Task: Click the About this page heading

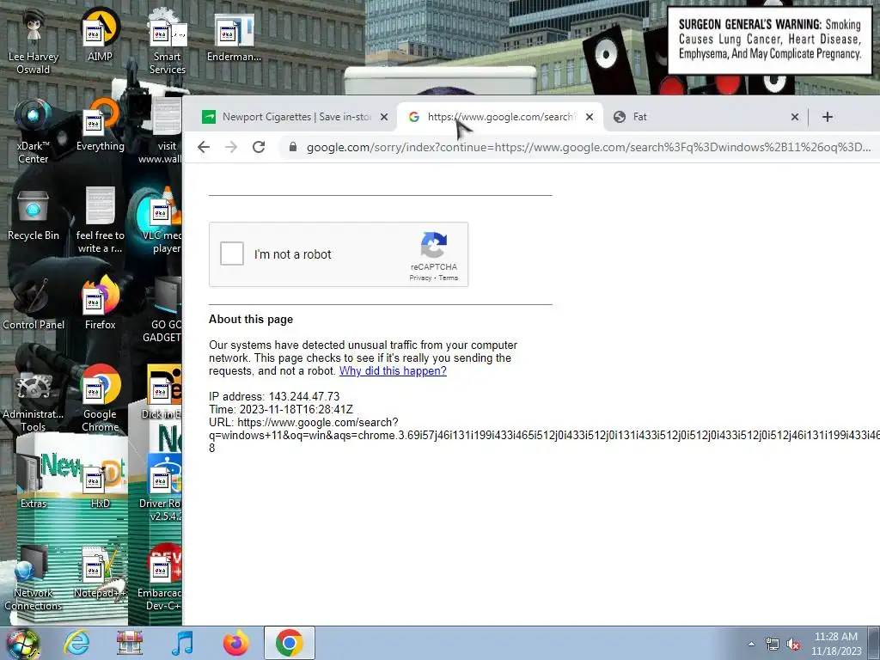Action: point(251,320)
